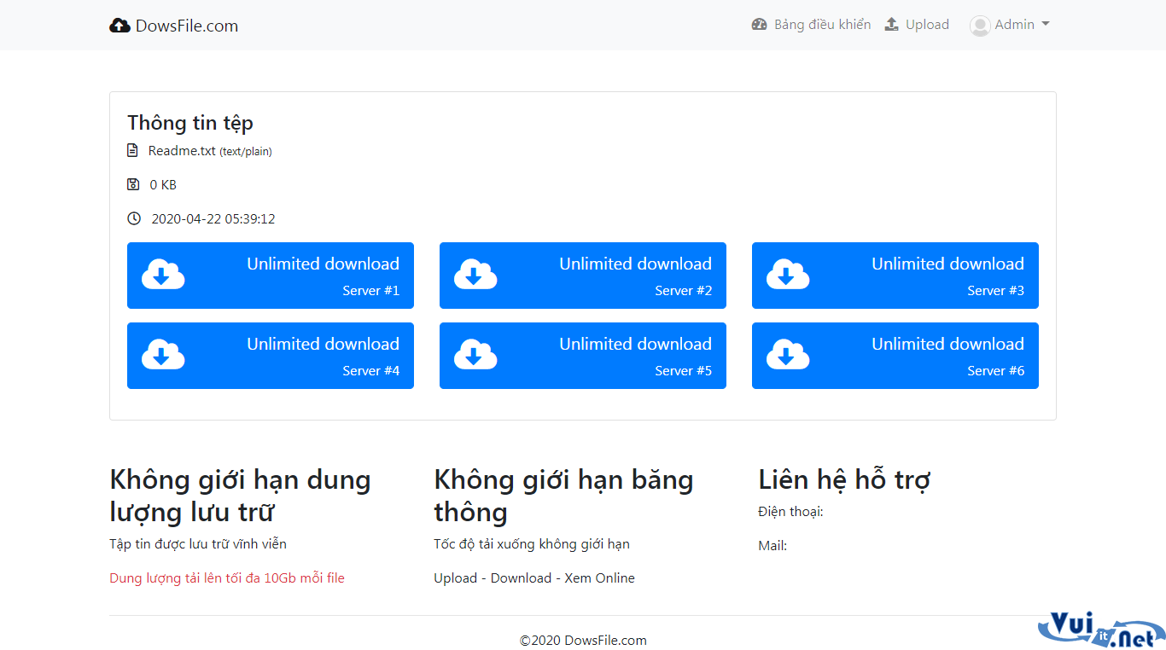Click the cloud download icon for Server #4
The height and width of the screenshot is (650, 1166).
163,355
